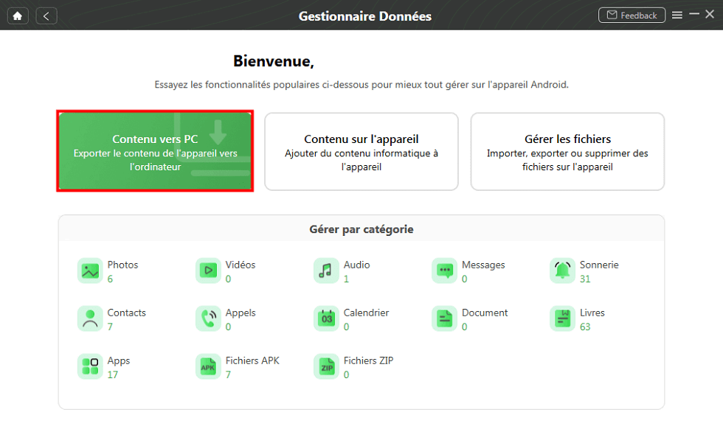Click the Livres count 63
Viewport: 723px width, 429px height.
[x=584, y=327]
